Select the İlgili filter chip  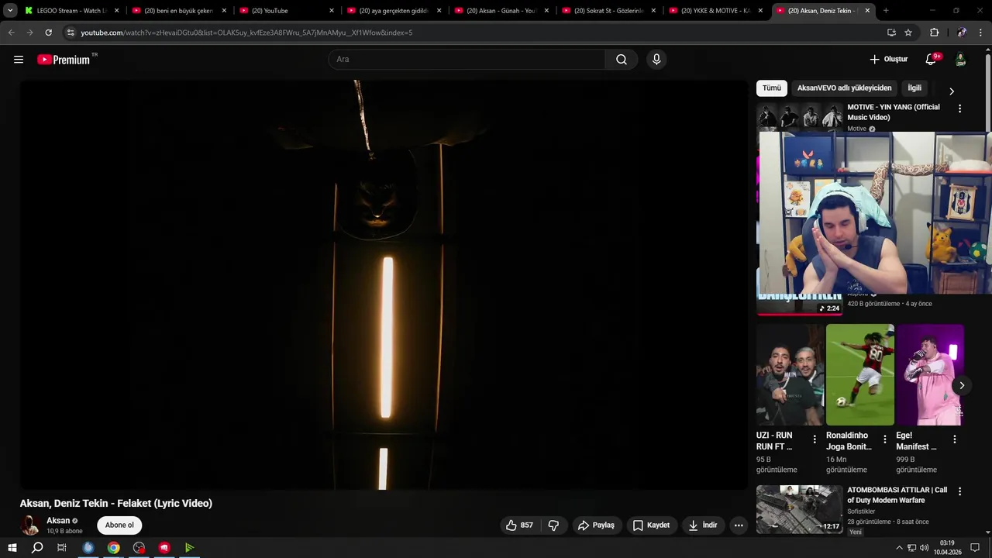(x=914, y=88)
